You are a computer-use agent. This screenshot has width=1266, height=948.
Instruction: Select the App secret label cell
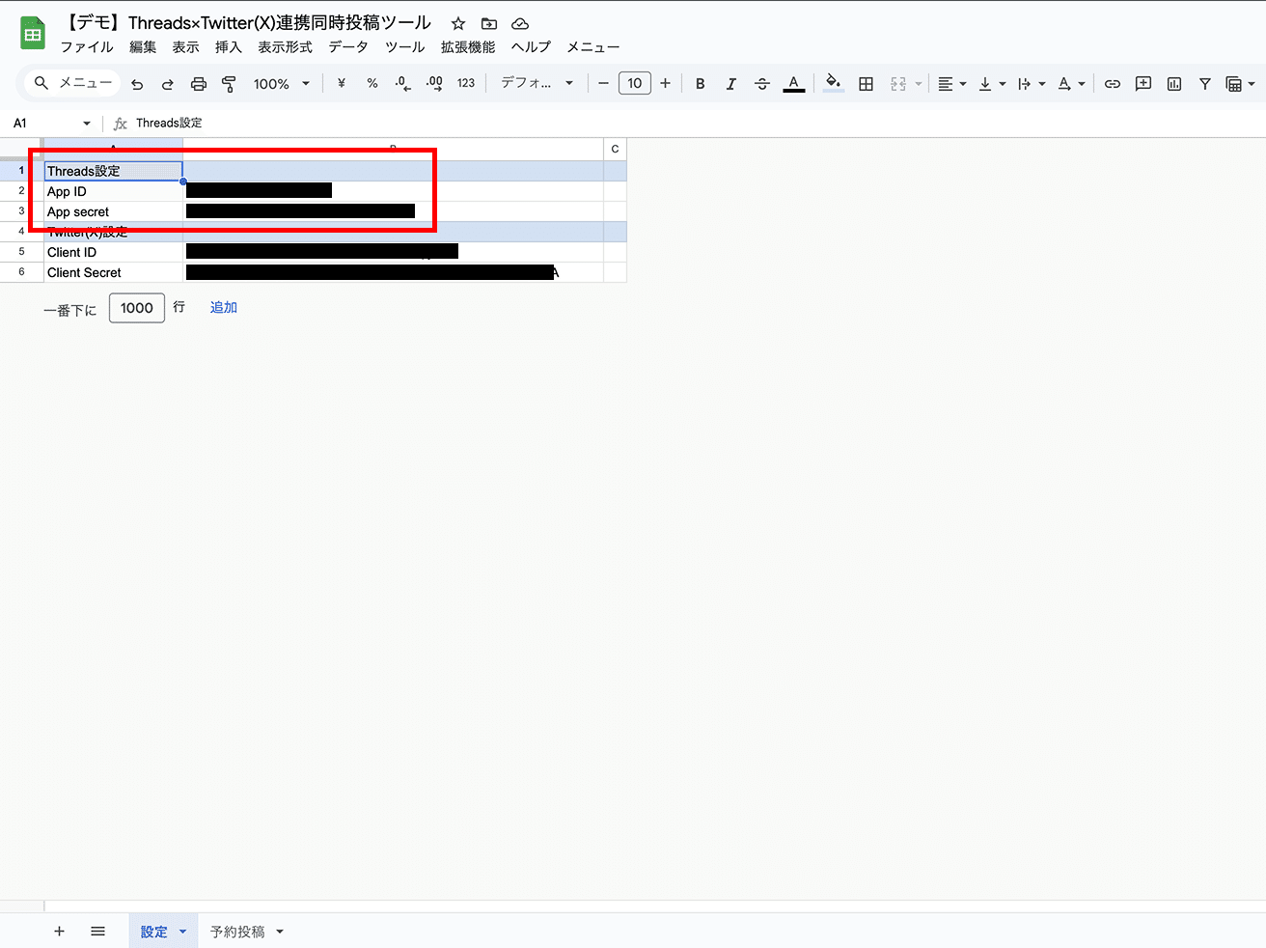[114, 211]
